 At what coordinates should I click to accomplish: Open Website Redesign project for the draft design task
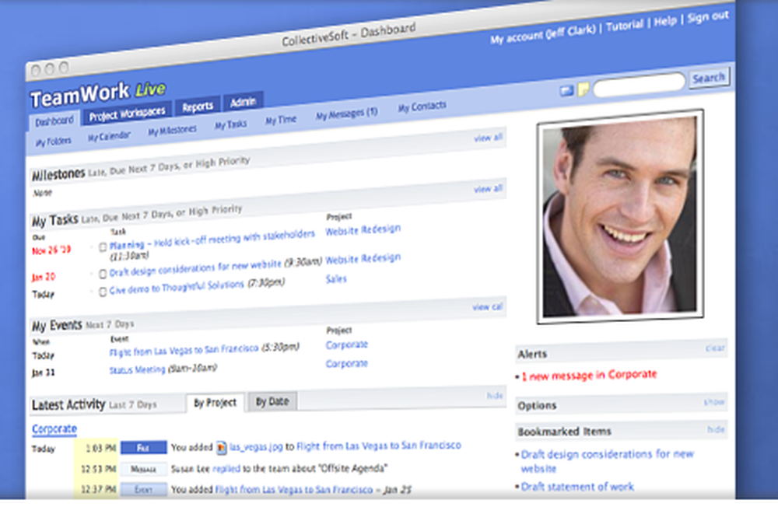[x=363, y=258]
